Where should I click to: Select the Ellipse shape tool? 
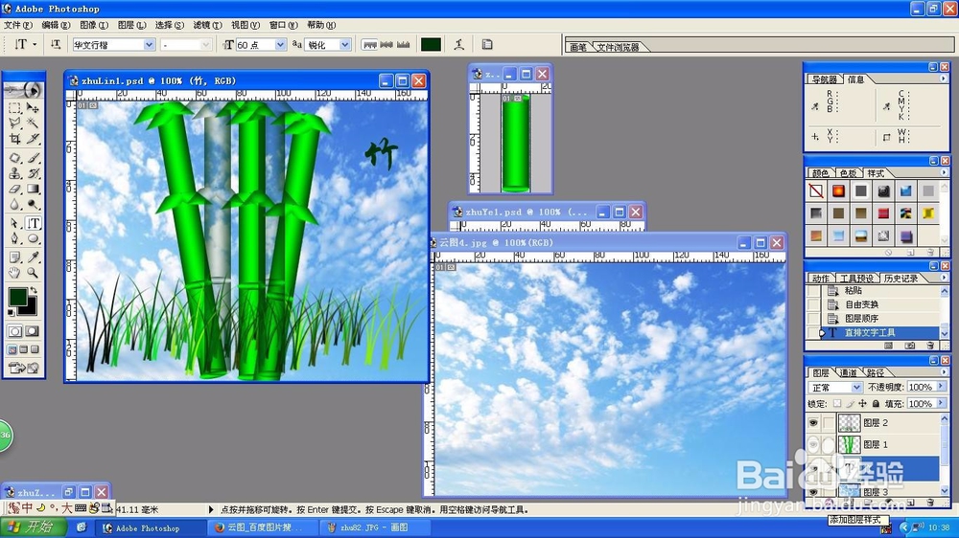pyautogui.click(x=33, y=238)
